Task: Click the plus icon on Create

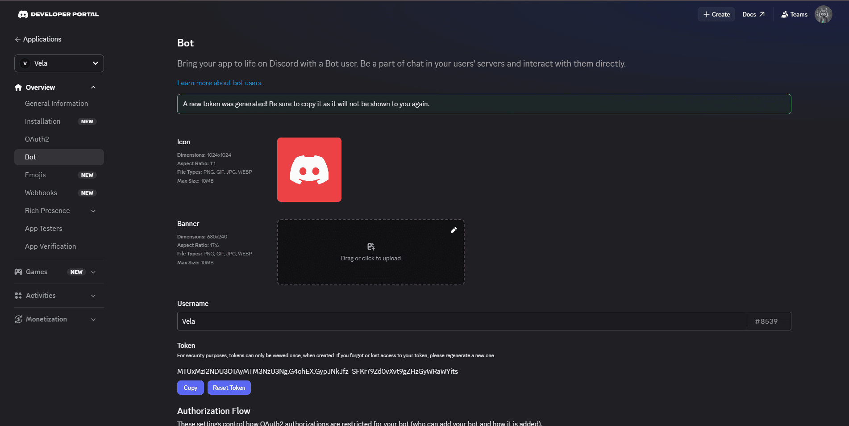Action: tap(707, 14)
